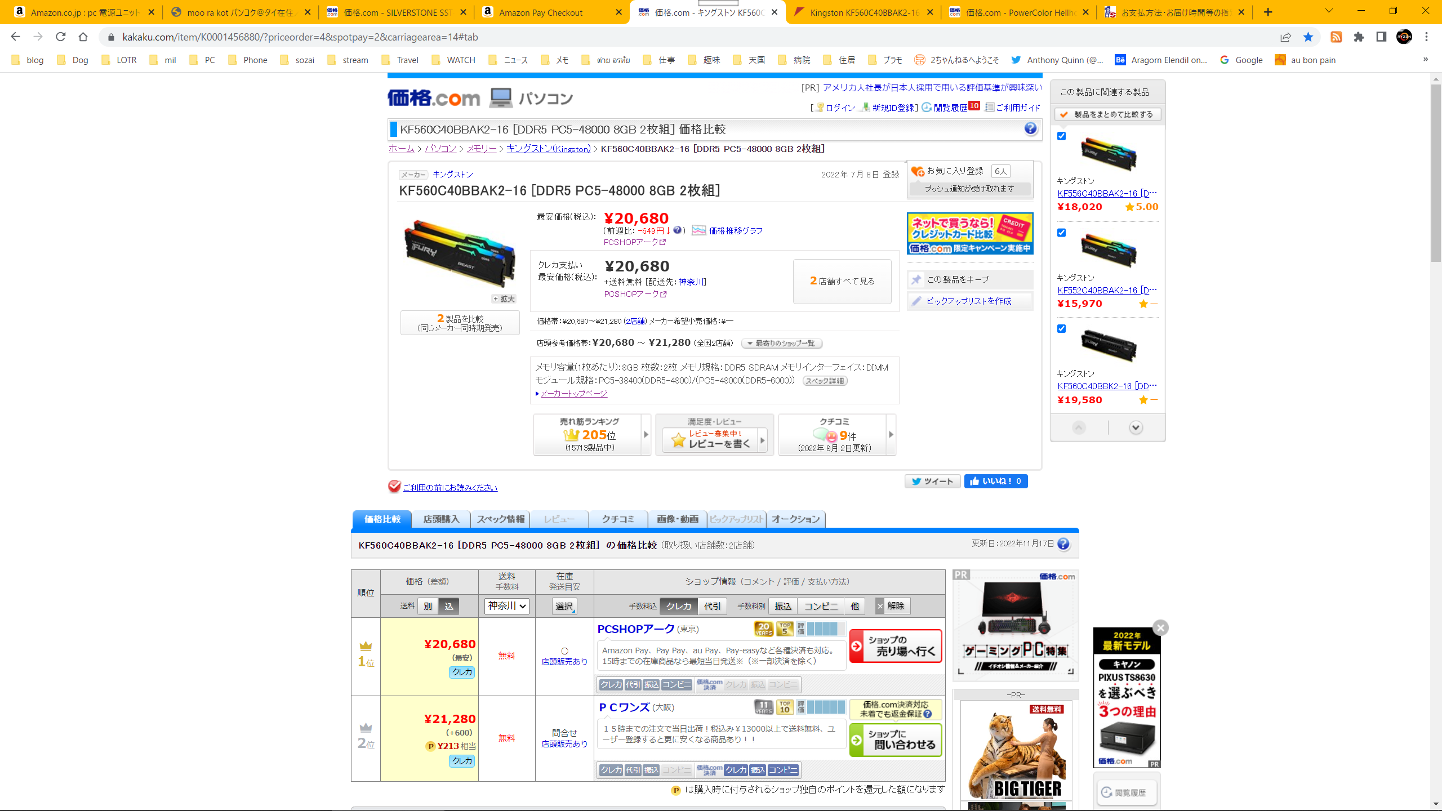This screenshot has height=811, width=1442.
Task: Switch to スペック情報 tab
Action: [x=500, y=519]
